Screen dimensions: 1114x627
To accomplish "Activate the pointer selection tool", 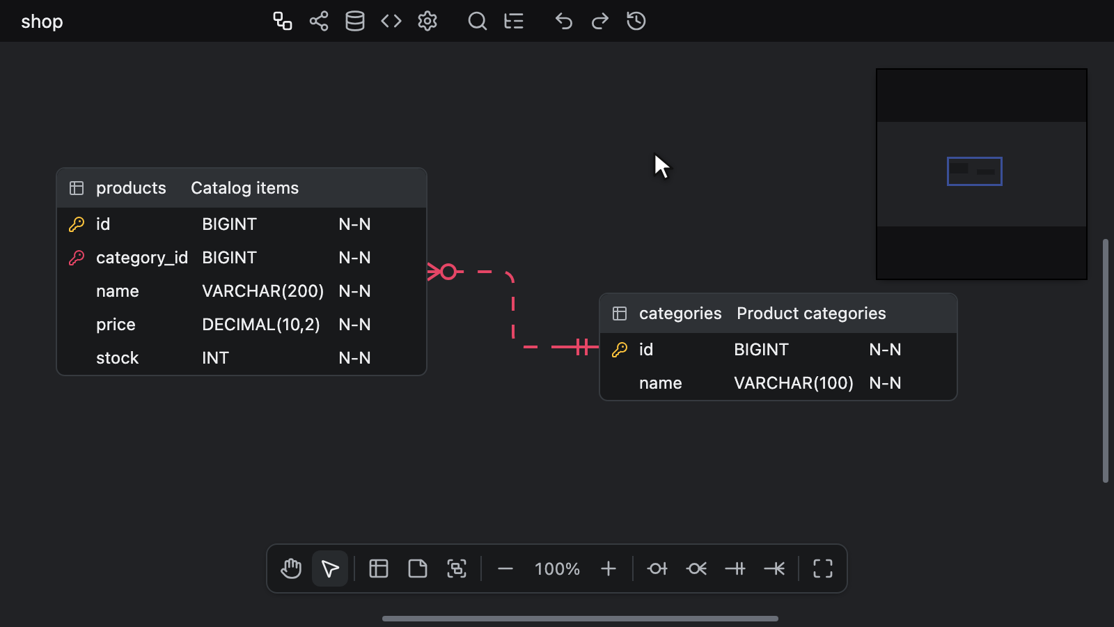I will pos(330,568).
